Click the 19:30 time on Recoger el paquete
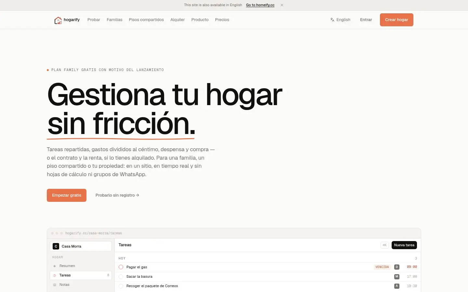Image resolution: width=468 pixels, height=292 pixels. [x=412, y=286]
